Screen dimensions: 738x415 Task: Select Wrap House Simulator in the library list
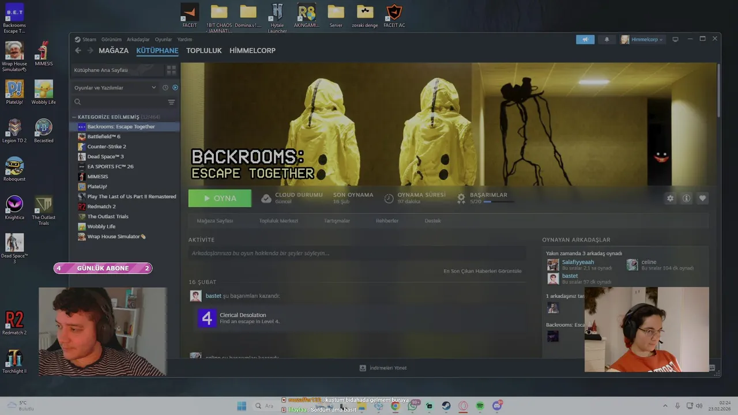[125, 236]
